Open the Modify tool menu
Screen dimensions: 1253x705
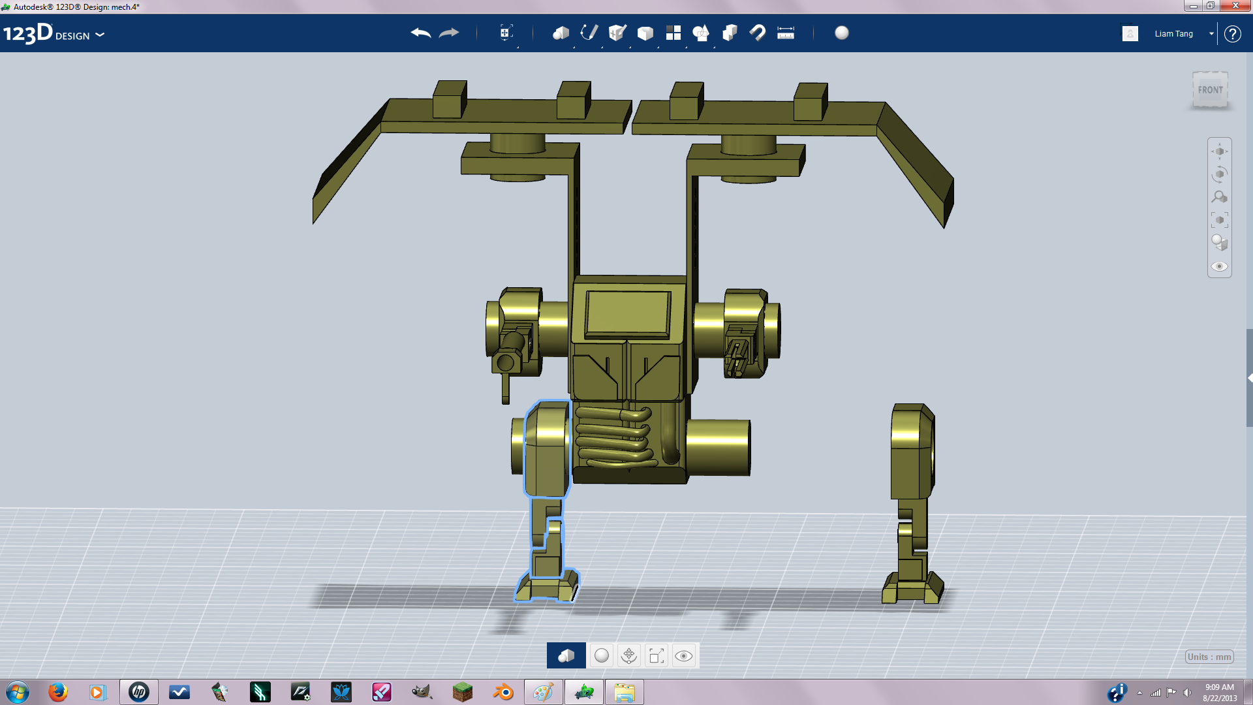[x=645, y=33]
